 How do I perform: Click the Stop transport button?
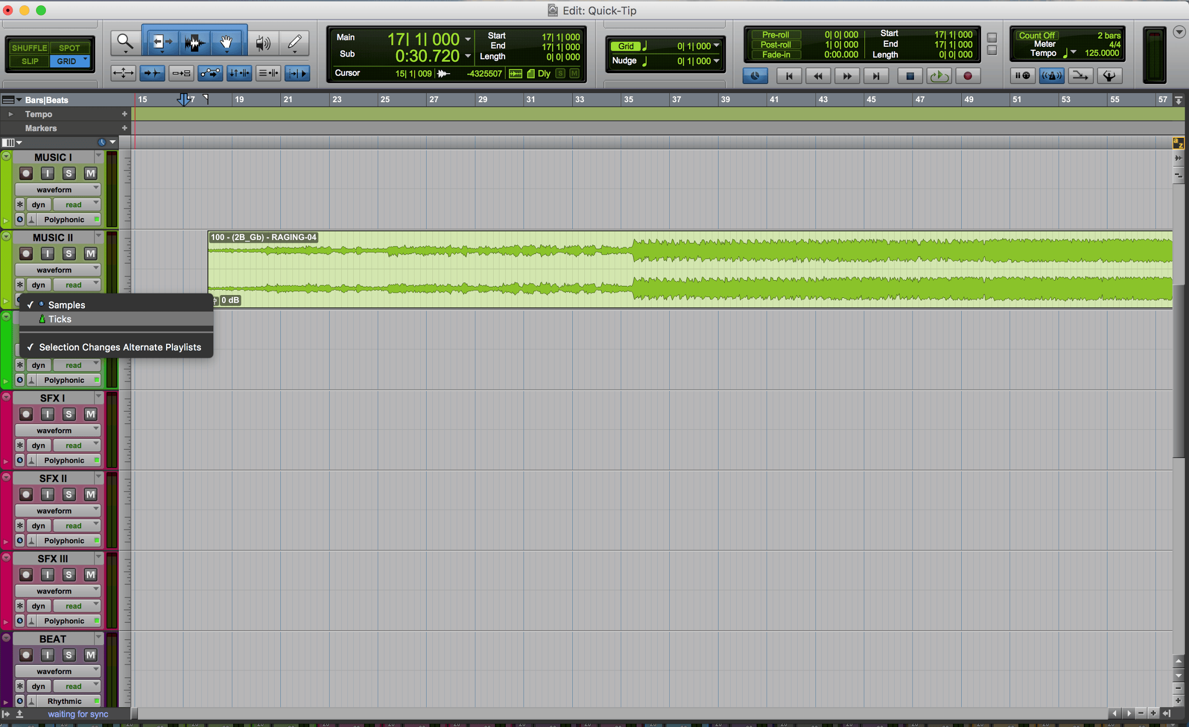[910, 76]
